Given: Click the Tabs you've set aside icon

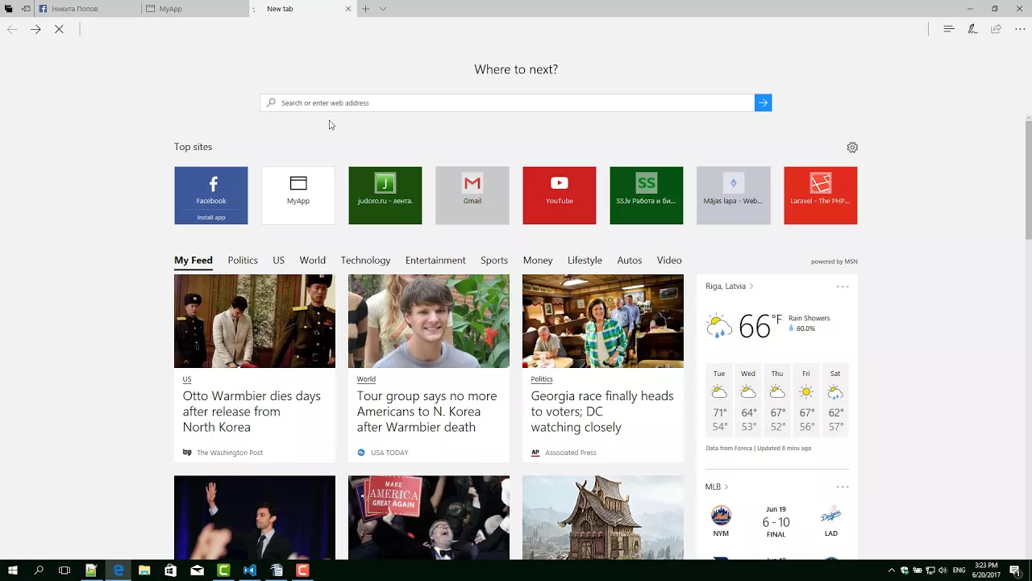Looking at the screenshot, I should coord(9,9).
